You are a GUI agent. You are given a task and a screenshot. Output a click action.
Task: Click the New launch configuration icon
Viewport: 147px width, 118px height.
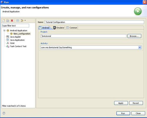(x=4, y=21)
